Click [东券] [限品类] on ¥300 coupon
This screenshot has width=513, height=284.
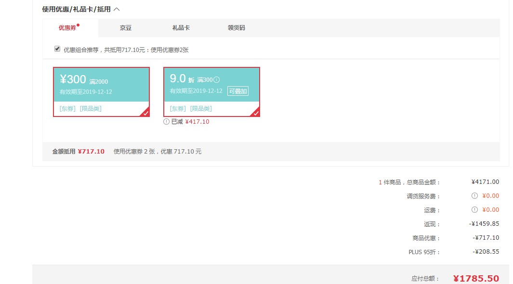click(x=80, y=108)
